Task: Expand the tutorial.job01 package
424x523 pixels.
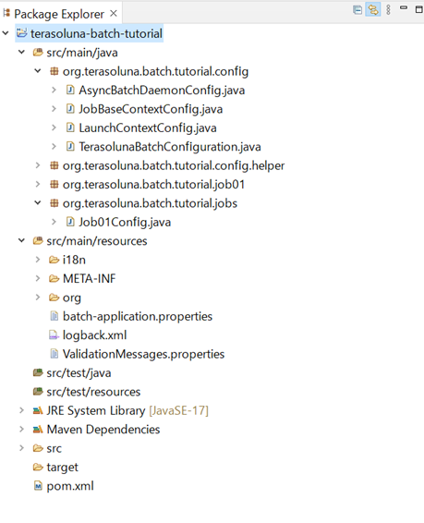Action: [x=38, y=184]
